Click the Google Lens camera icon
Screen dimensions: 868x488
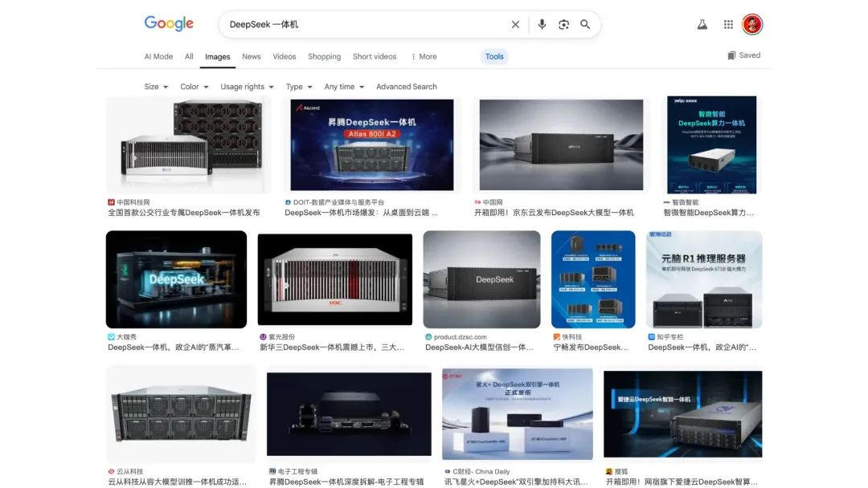(563, 24)
